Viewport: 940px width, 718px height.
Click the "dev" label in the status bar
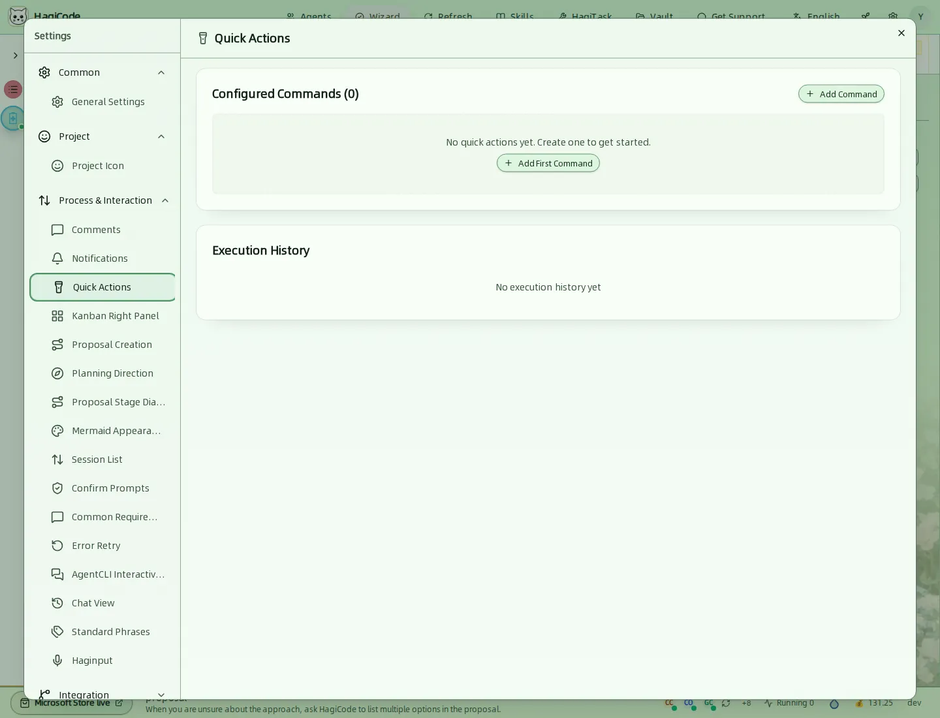pyautogui.click(x=914, y=703)
